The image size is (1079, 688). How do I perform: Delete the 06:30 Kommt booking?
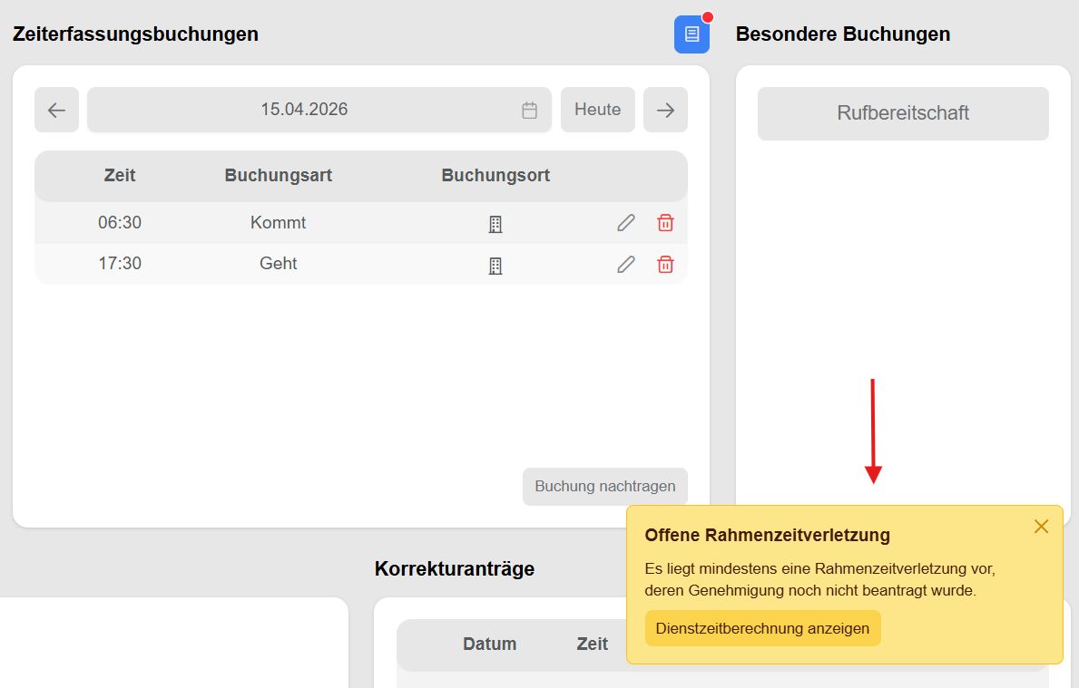665,223
